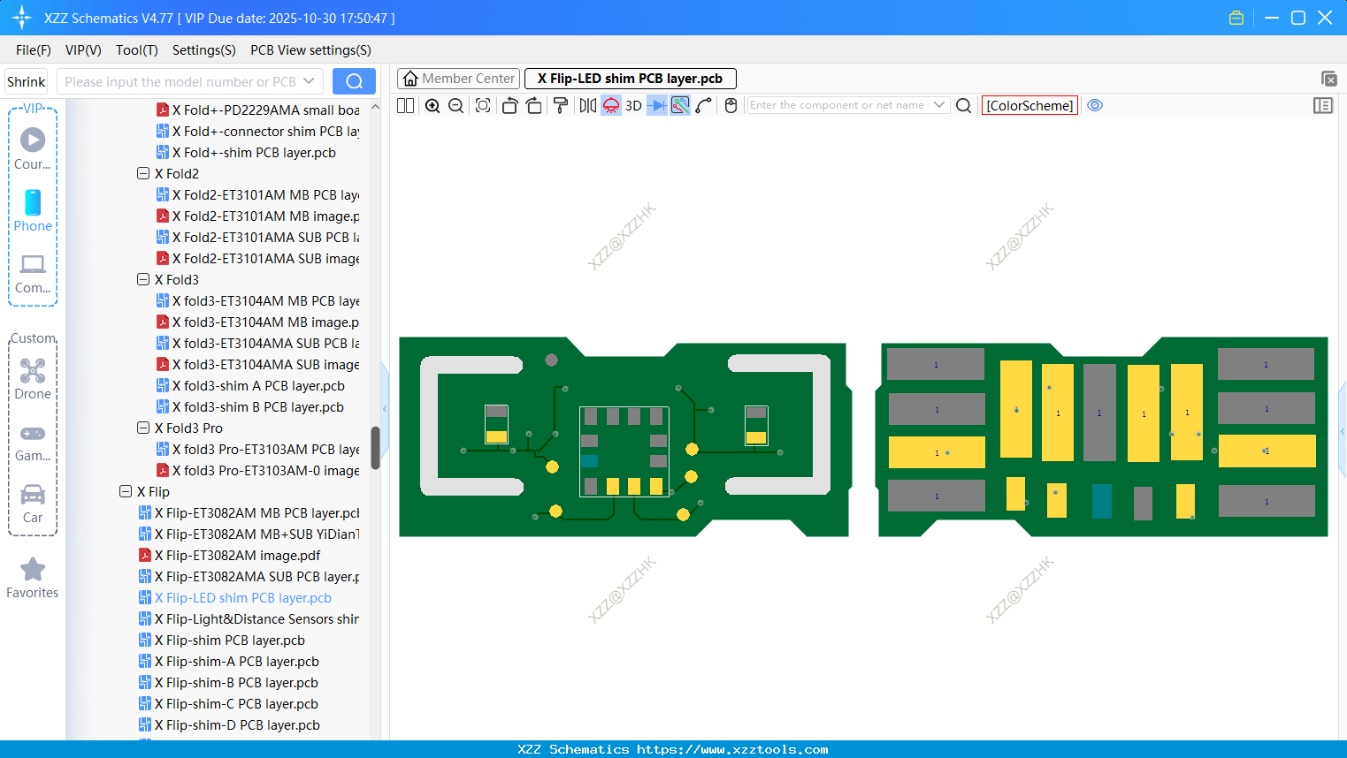Viewport: 1347px width, 758px height.
Task: Open the split-screen view icon
Action: (404, 105)
